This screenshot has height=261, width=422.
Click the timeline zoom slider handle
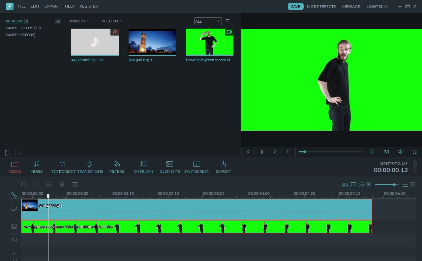[394, 185]
